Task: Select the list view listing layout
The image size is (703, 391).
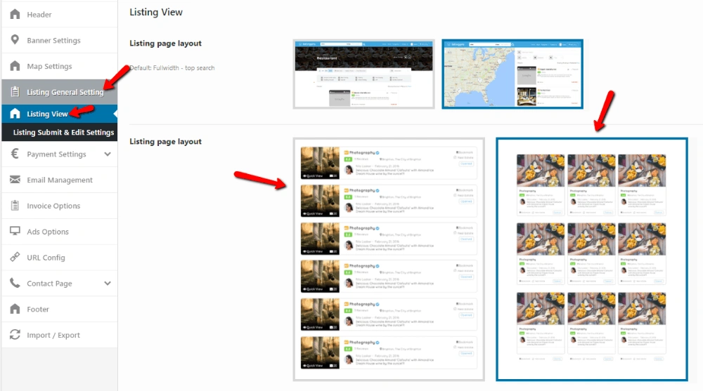Action: point(389,260)
